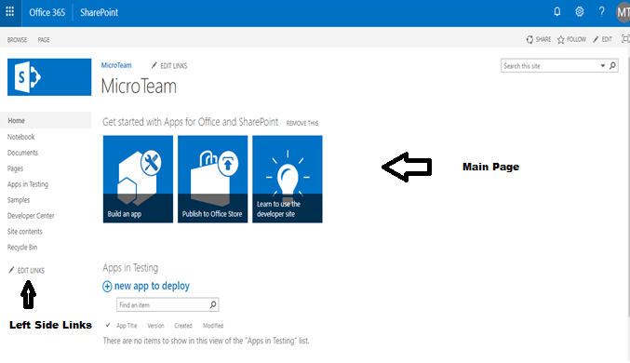Image resolution: width=630 pixels, height=363 pixels.
Task: Open Samples in left navigation
Action: click(19, 200)
